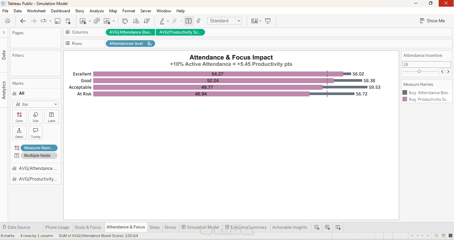Sort ascending using toolbar icon
454x240 pixels.
(x=136, y=21)
